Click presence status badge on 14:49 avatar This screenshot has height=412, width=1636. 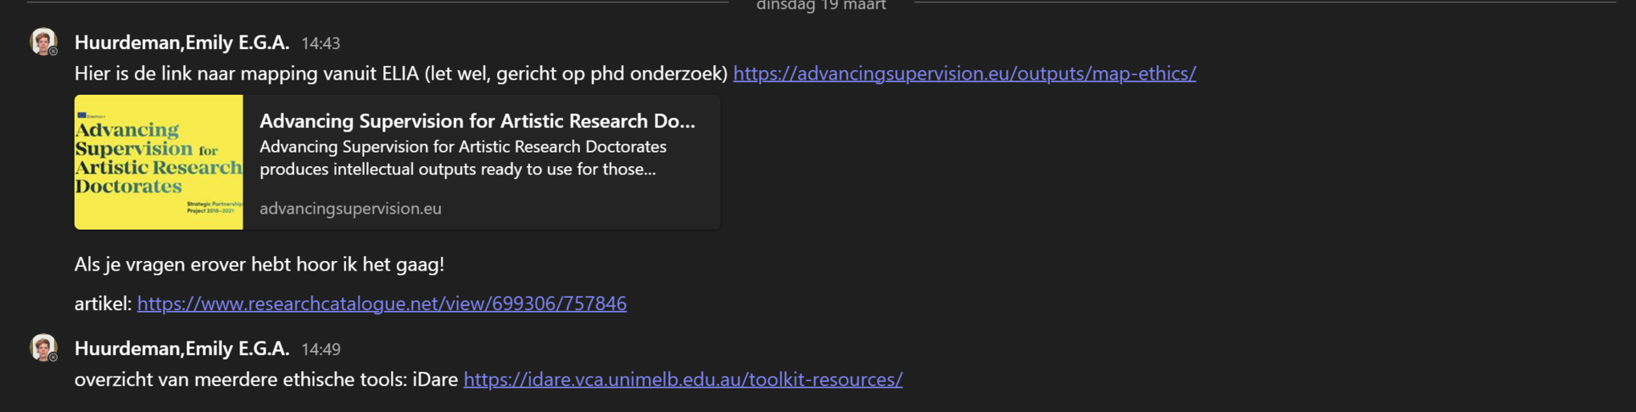(53, 358)
